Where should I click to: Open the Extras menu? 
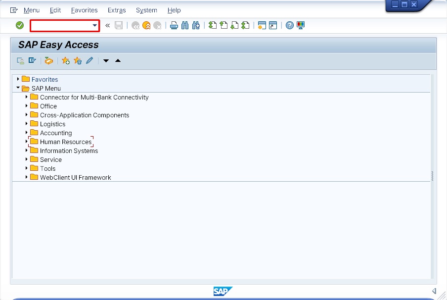[117, 10]
